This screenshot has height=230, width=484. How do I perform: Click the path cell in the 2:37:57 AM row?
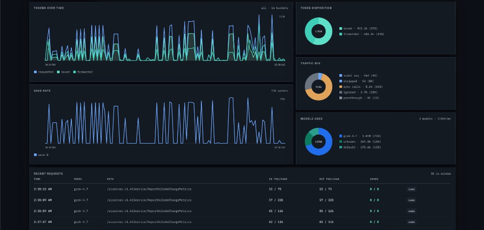pyautogui.click(x=149, y=221)
